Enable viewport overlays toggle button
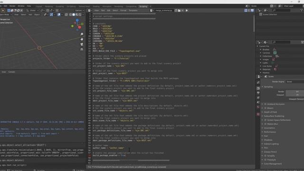The width and height of the screenshot is (304, 171). coord(59,15)
